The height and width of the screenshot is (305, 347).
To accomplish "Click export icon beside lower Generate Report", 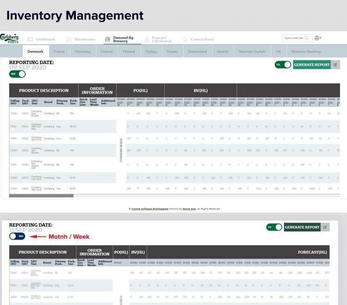I will (325, 227).
